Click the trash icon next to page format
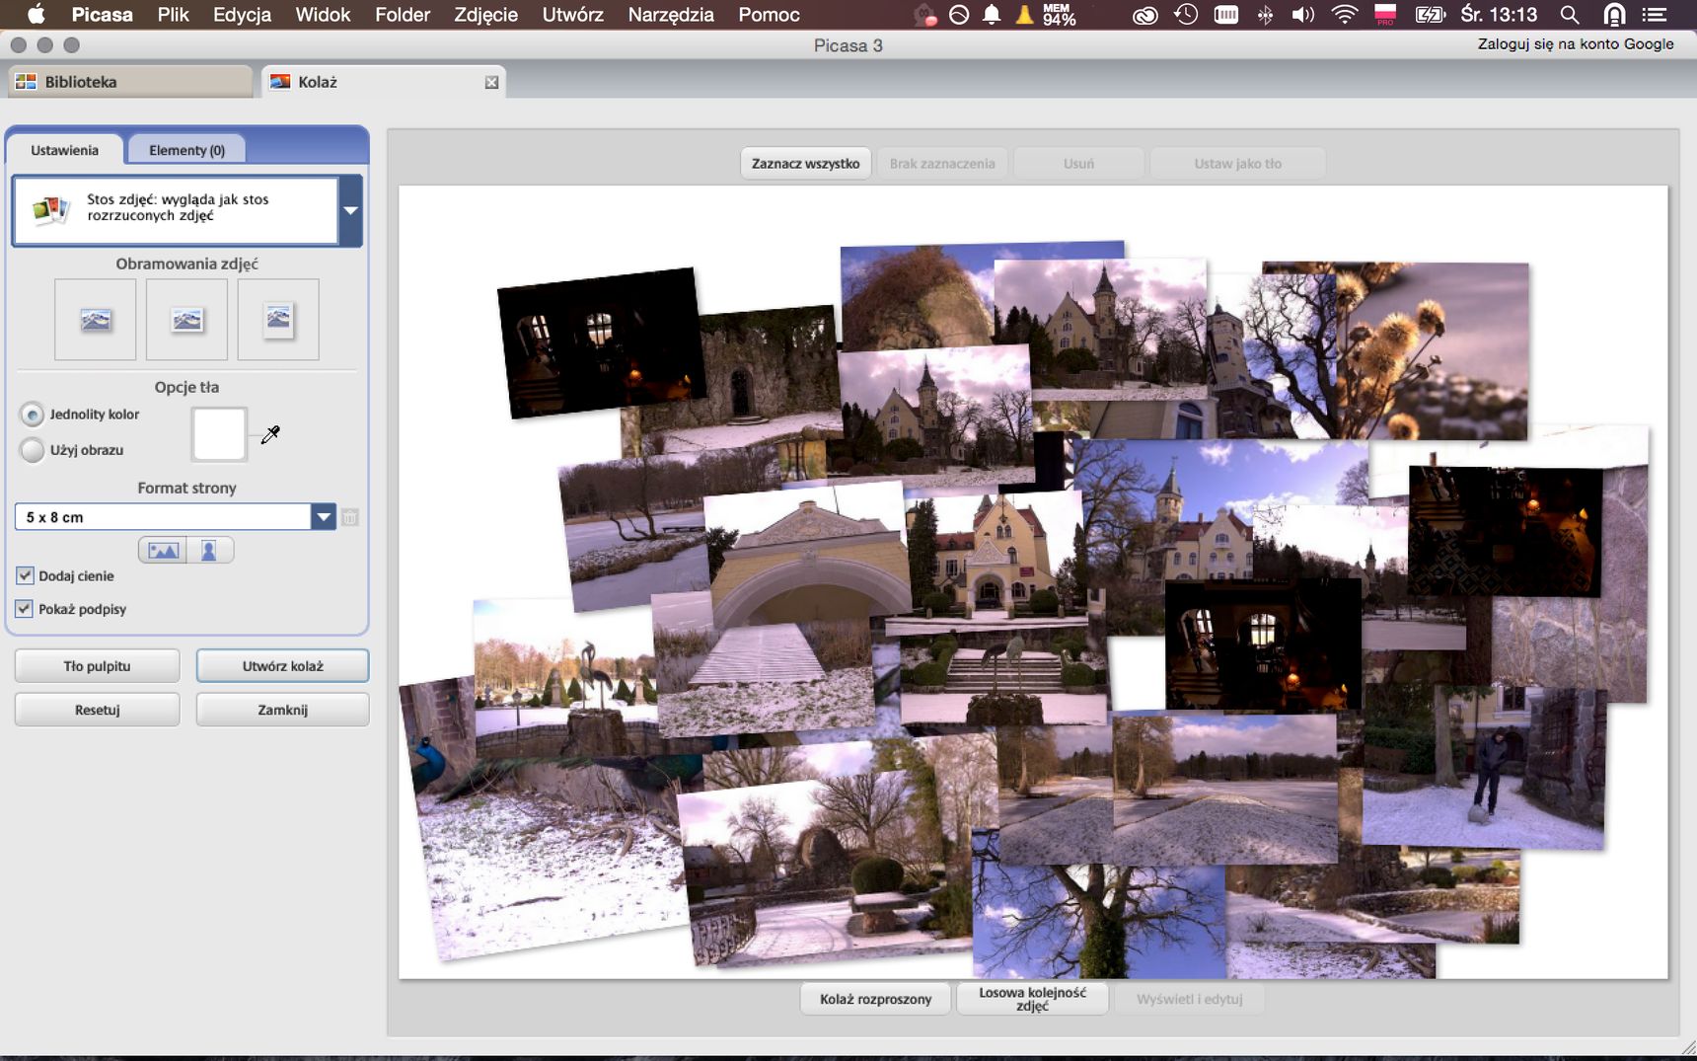This screenshot has height=1061, width=1697. pyautogui.click(x=350, y=517)
